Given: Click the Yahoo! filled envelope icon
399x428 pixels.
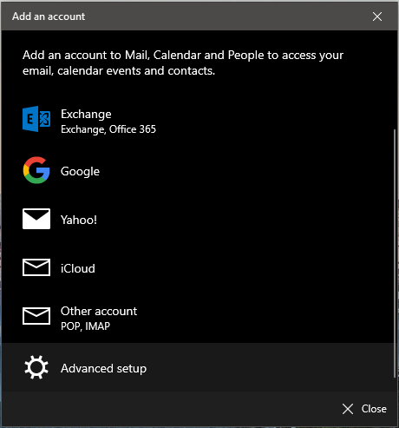Looking at the screenshot, I should pos(36,219).
